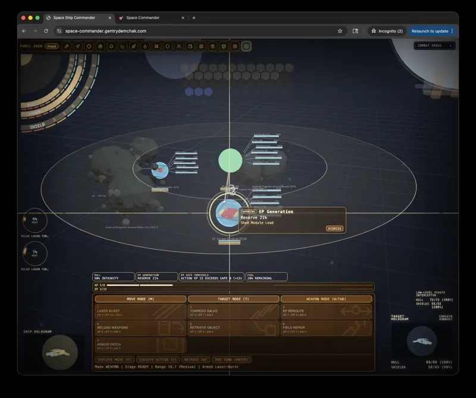Click the mode status line text

click(x=167, y=367)
